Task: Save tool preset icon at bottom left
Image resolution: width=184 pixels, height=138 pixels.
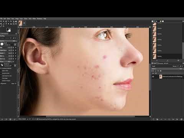Action: [x=2, y=119]
